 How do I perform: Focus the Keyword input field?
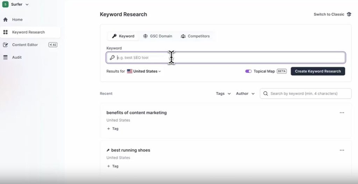[226, 58]
